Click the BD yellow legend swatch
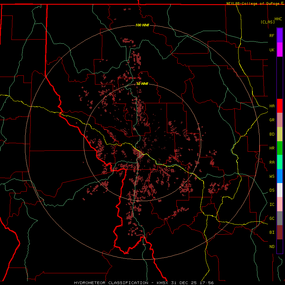Screen dimensions: 285x285 (280, 134)
